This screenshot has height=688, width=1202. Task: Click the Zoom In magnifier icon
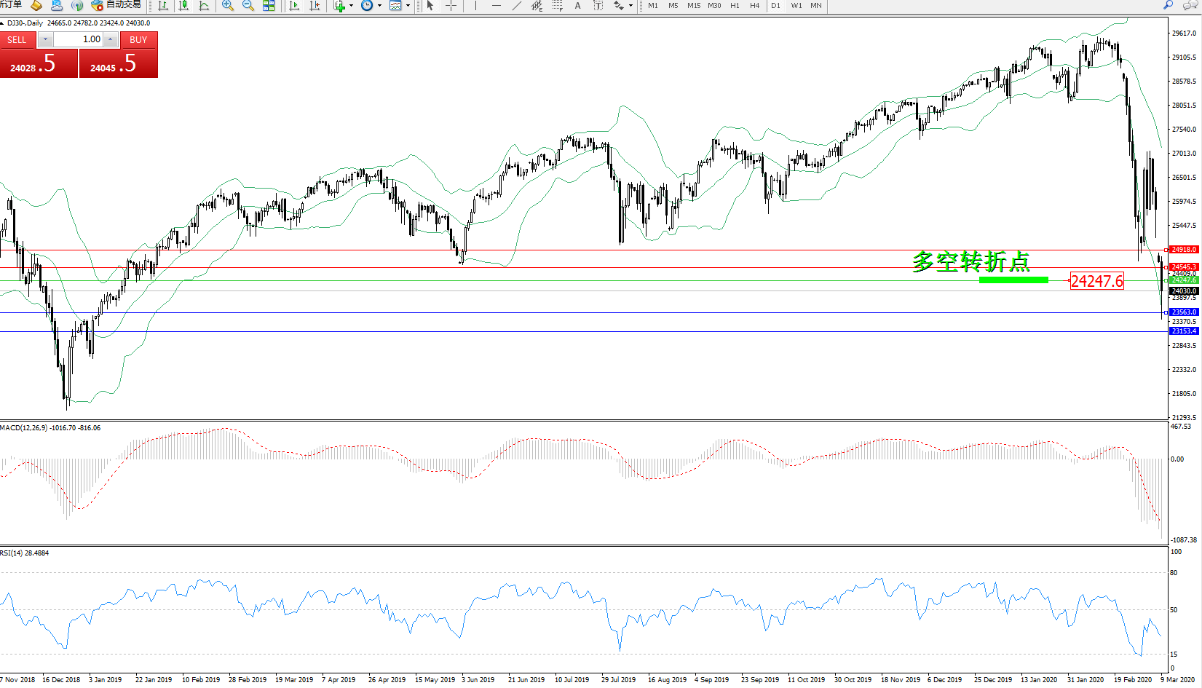click(228, 6)
